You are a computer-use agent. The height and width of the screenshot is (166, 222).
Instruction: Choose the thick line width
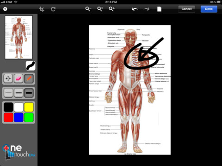click(29, 93)
